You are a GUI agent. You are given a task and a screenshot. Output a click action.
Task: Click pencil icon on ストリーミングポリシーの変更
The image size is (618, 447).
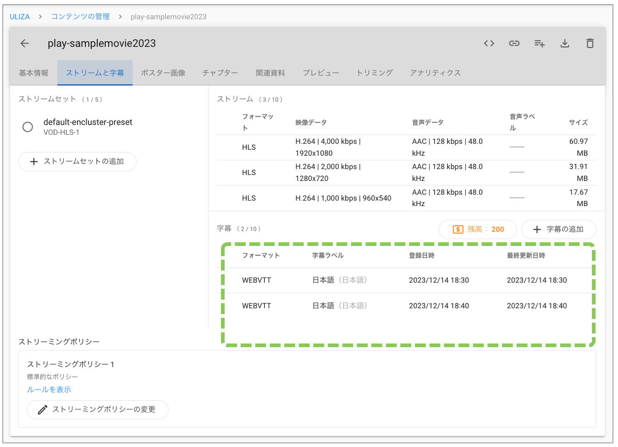tap(43, 409)
